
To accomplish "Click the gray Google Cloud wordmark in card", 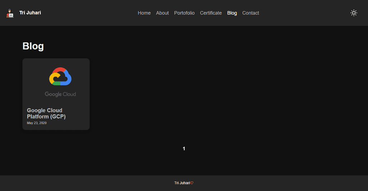I will click(x=60, y=94).
